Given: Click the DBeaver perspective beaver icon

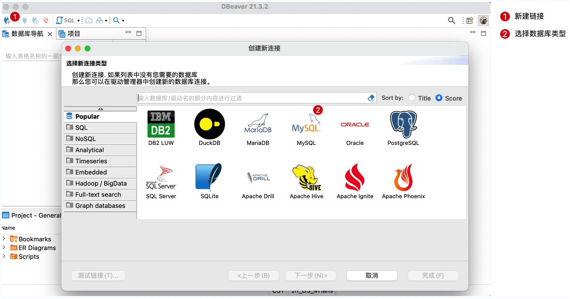Looking at the screenshot, I should pyautogui.click(x=483, y=20).
